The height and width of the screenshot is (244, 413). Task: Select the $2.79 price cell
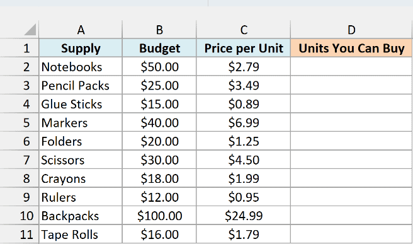[244, 66]
